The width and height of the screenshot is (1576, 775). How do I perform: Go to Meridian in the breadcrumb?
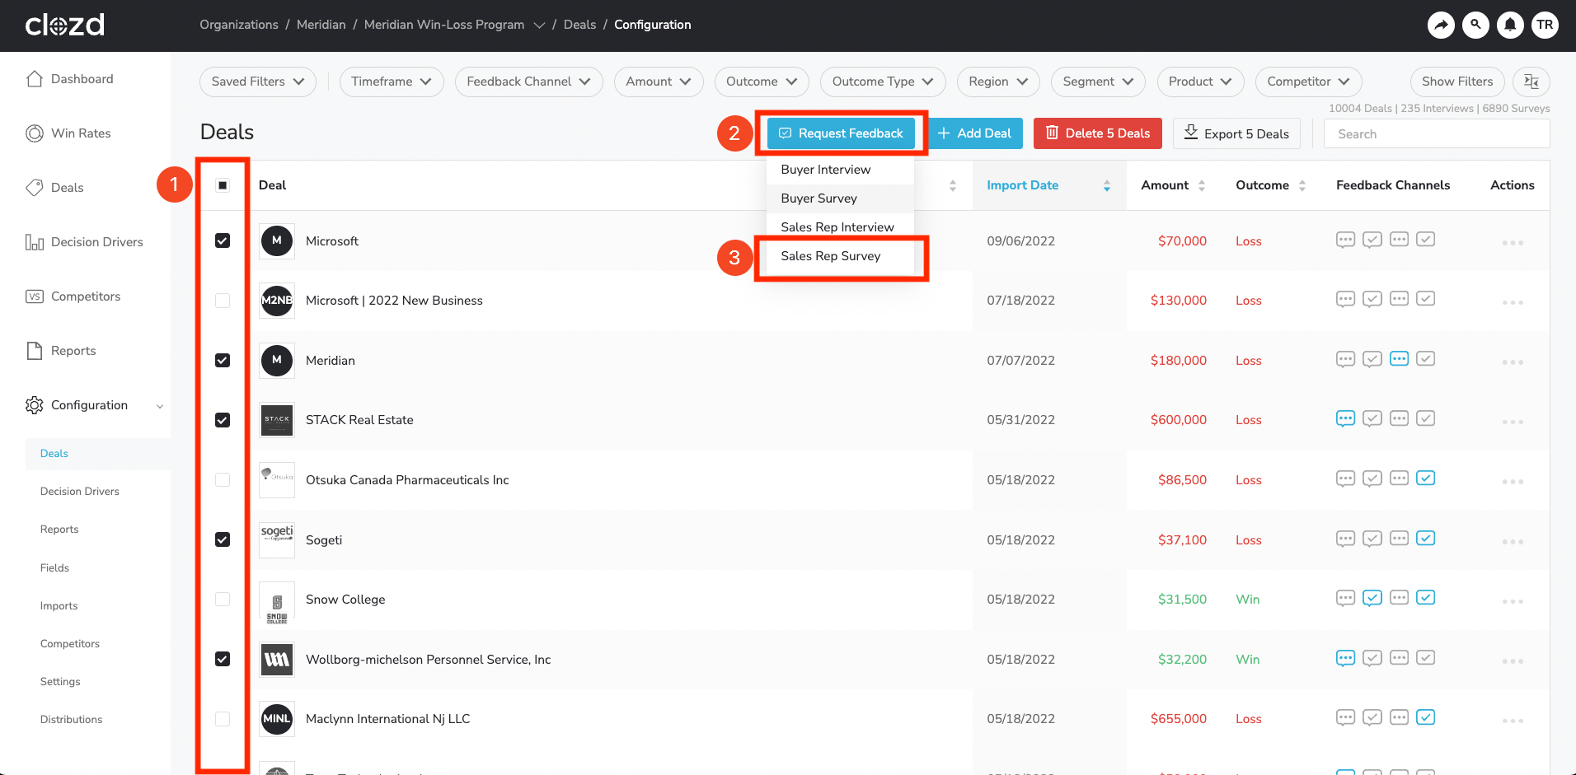coord(321,25)
